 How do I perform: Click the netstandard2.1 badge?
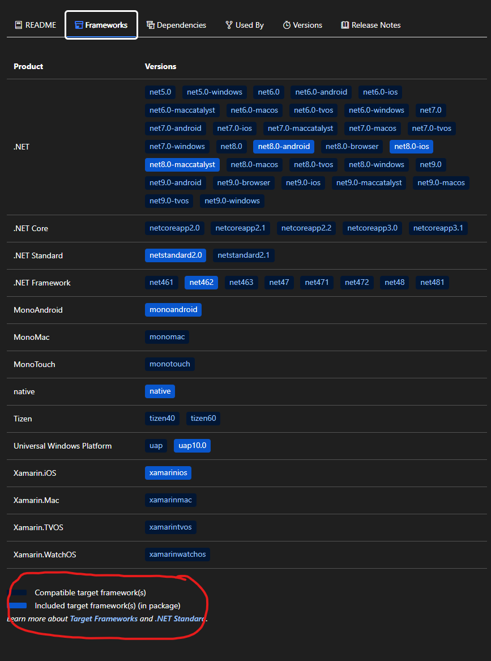point(244,255)
